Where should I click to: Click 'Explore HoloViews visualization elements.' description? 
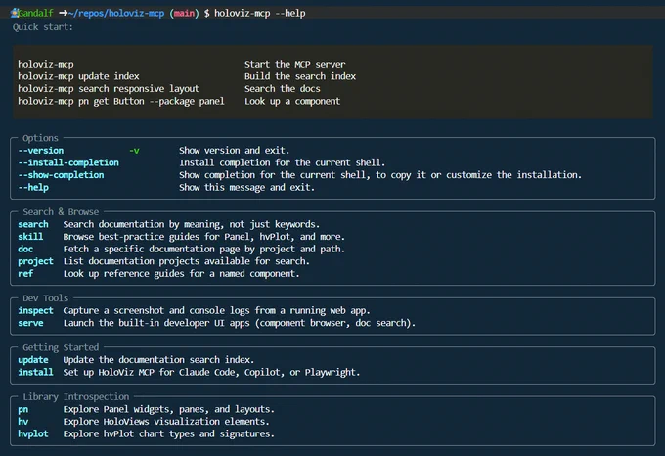click(166, 421)
